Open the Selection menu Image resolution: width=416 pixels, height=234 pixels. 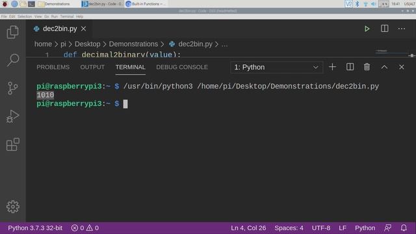click(x=25, y=16)
